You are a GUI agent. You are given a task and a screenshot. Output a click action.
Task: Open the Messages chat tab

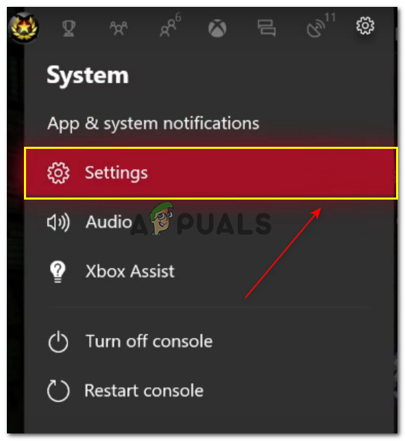[267, 28]
